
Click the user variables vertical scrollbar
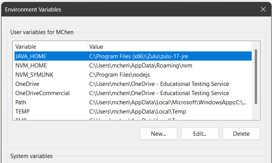256,77
